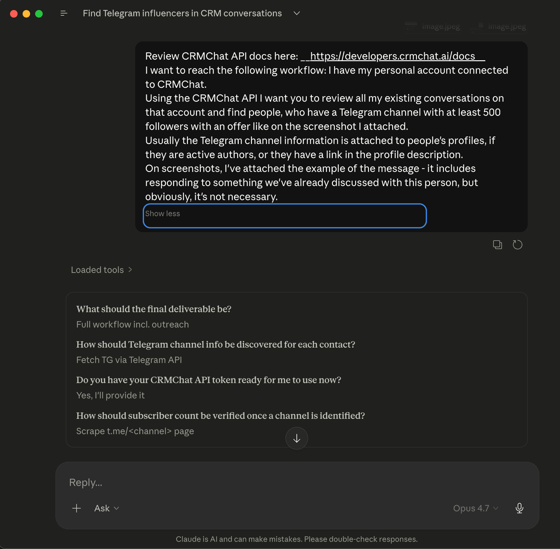Click 'Do you have your CRMChat API token' question
This screenshot has width=560, height=549.
click(209, 380)
